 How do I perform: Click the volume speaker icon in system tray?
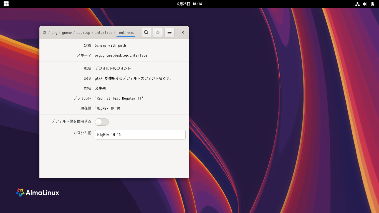click(x=364, y=4)
